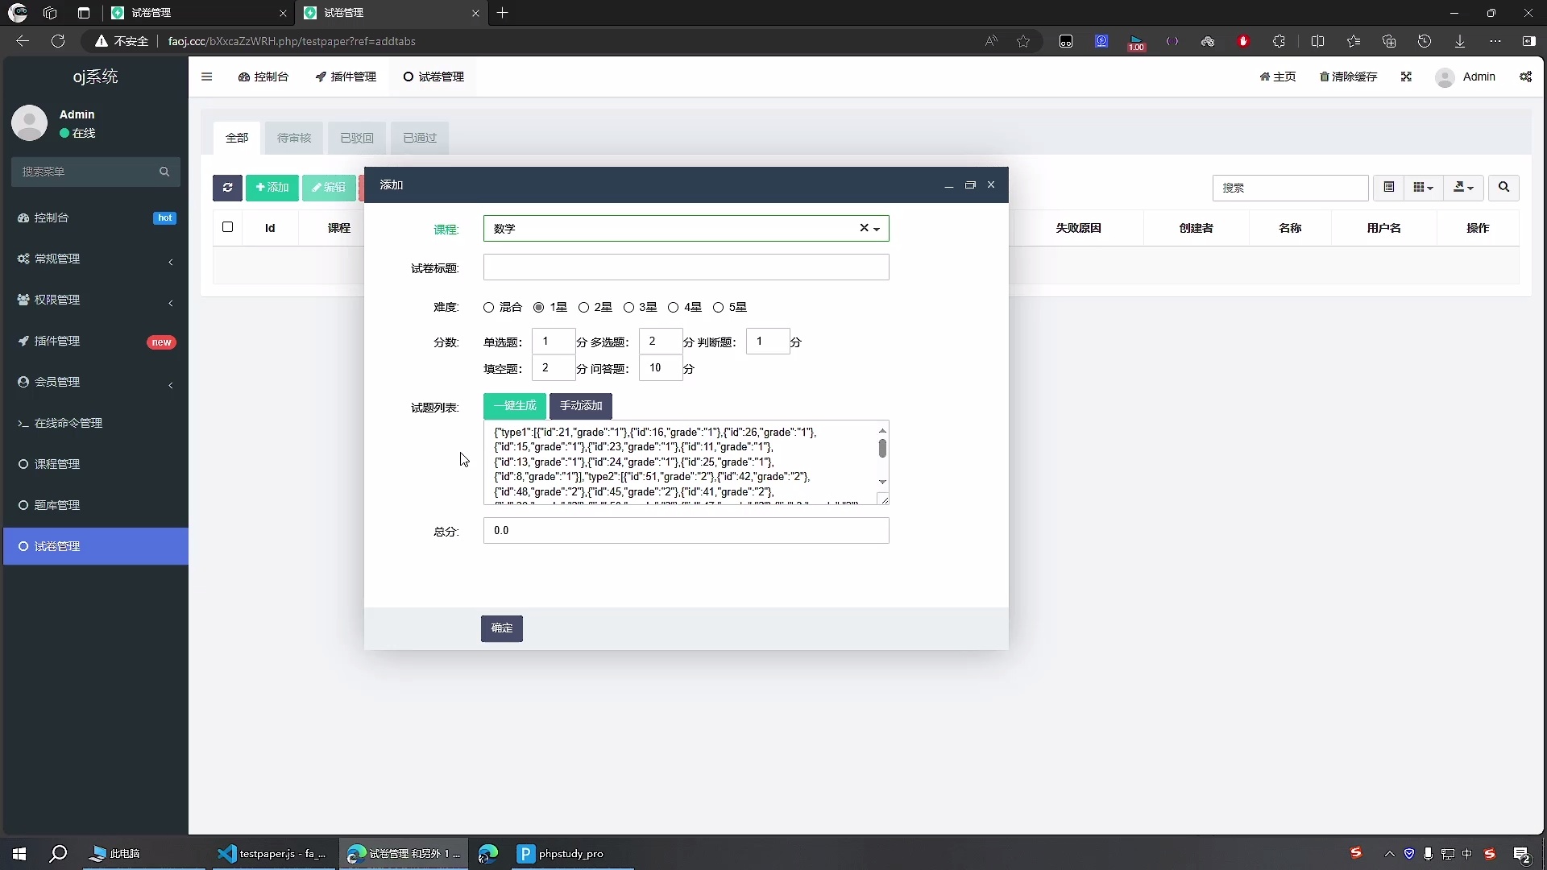
Task: Maximize the 添加 dialog
Action: (x=970, y=185)
